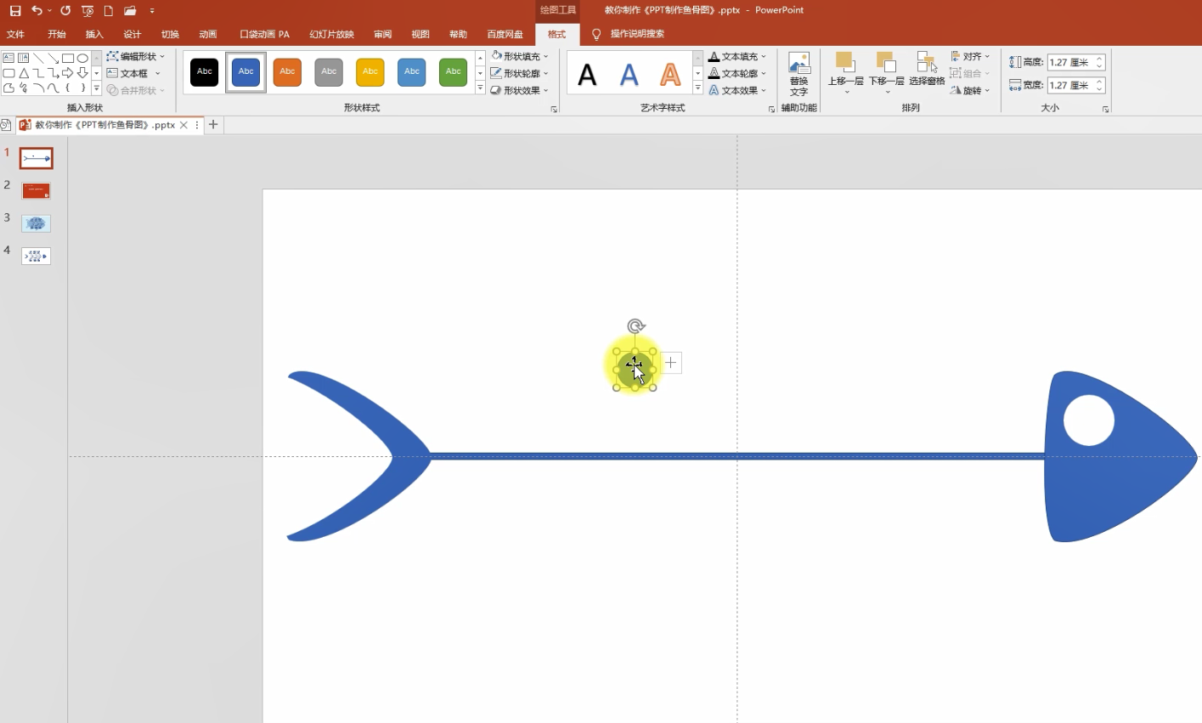
Task: Apply the orange Abc shape style
Action: [288, 72]
